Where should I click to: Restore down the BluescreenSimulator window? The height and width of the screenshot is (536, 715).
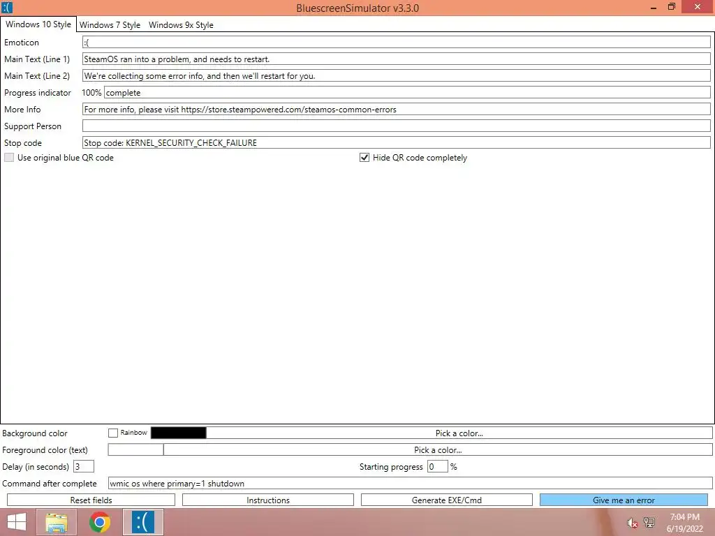click(x=671, y=7)
